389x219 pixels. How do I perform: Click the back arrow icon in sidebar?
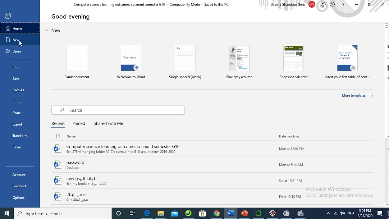click(x=8, y=16)
